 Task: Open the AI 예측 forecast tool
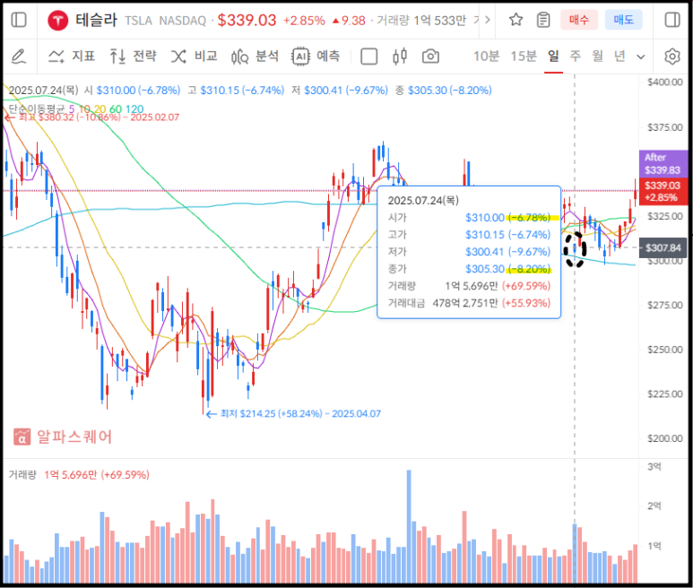pos(316,56)
